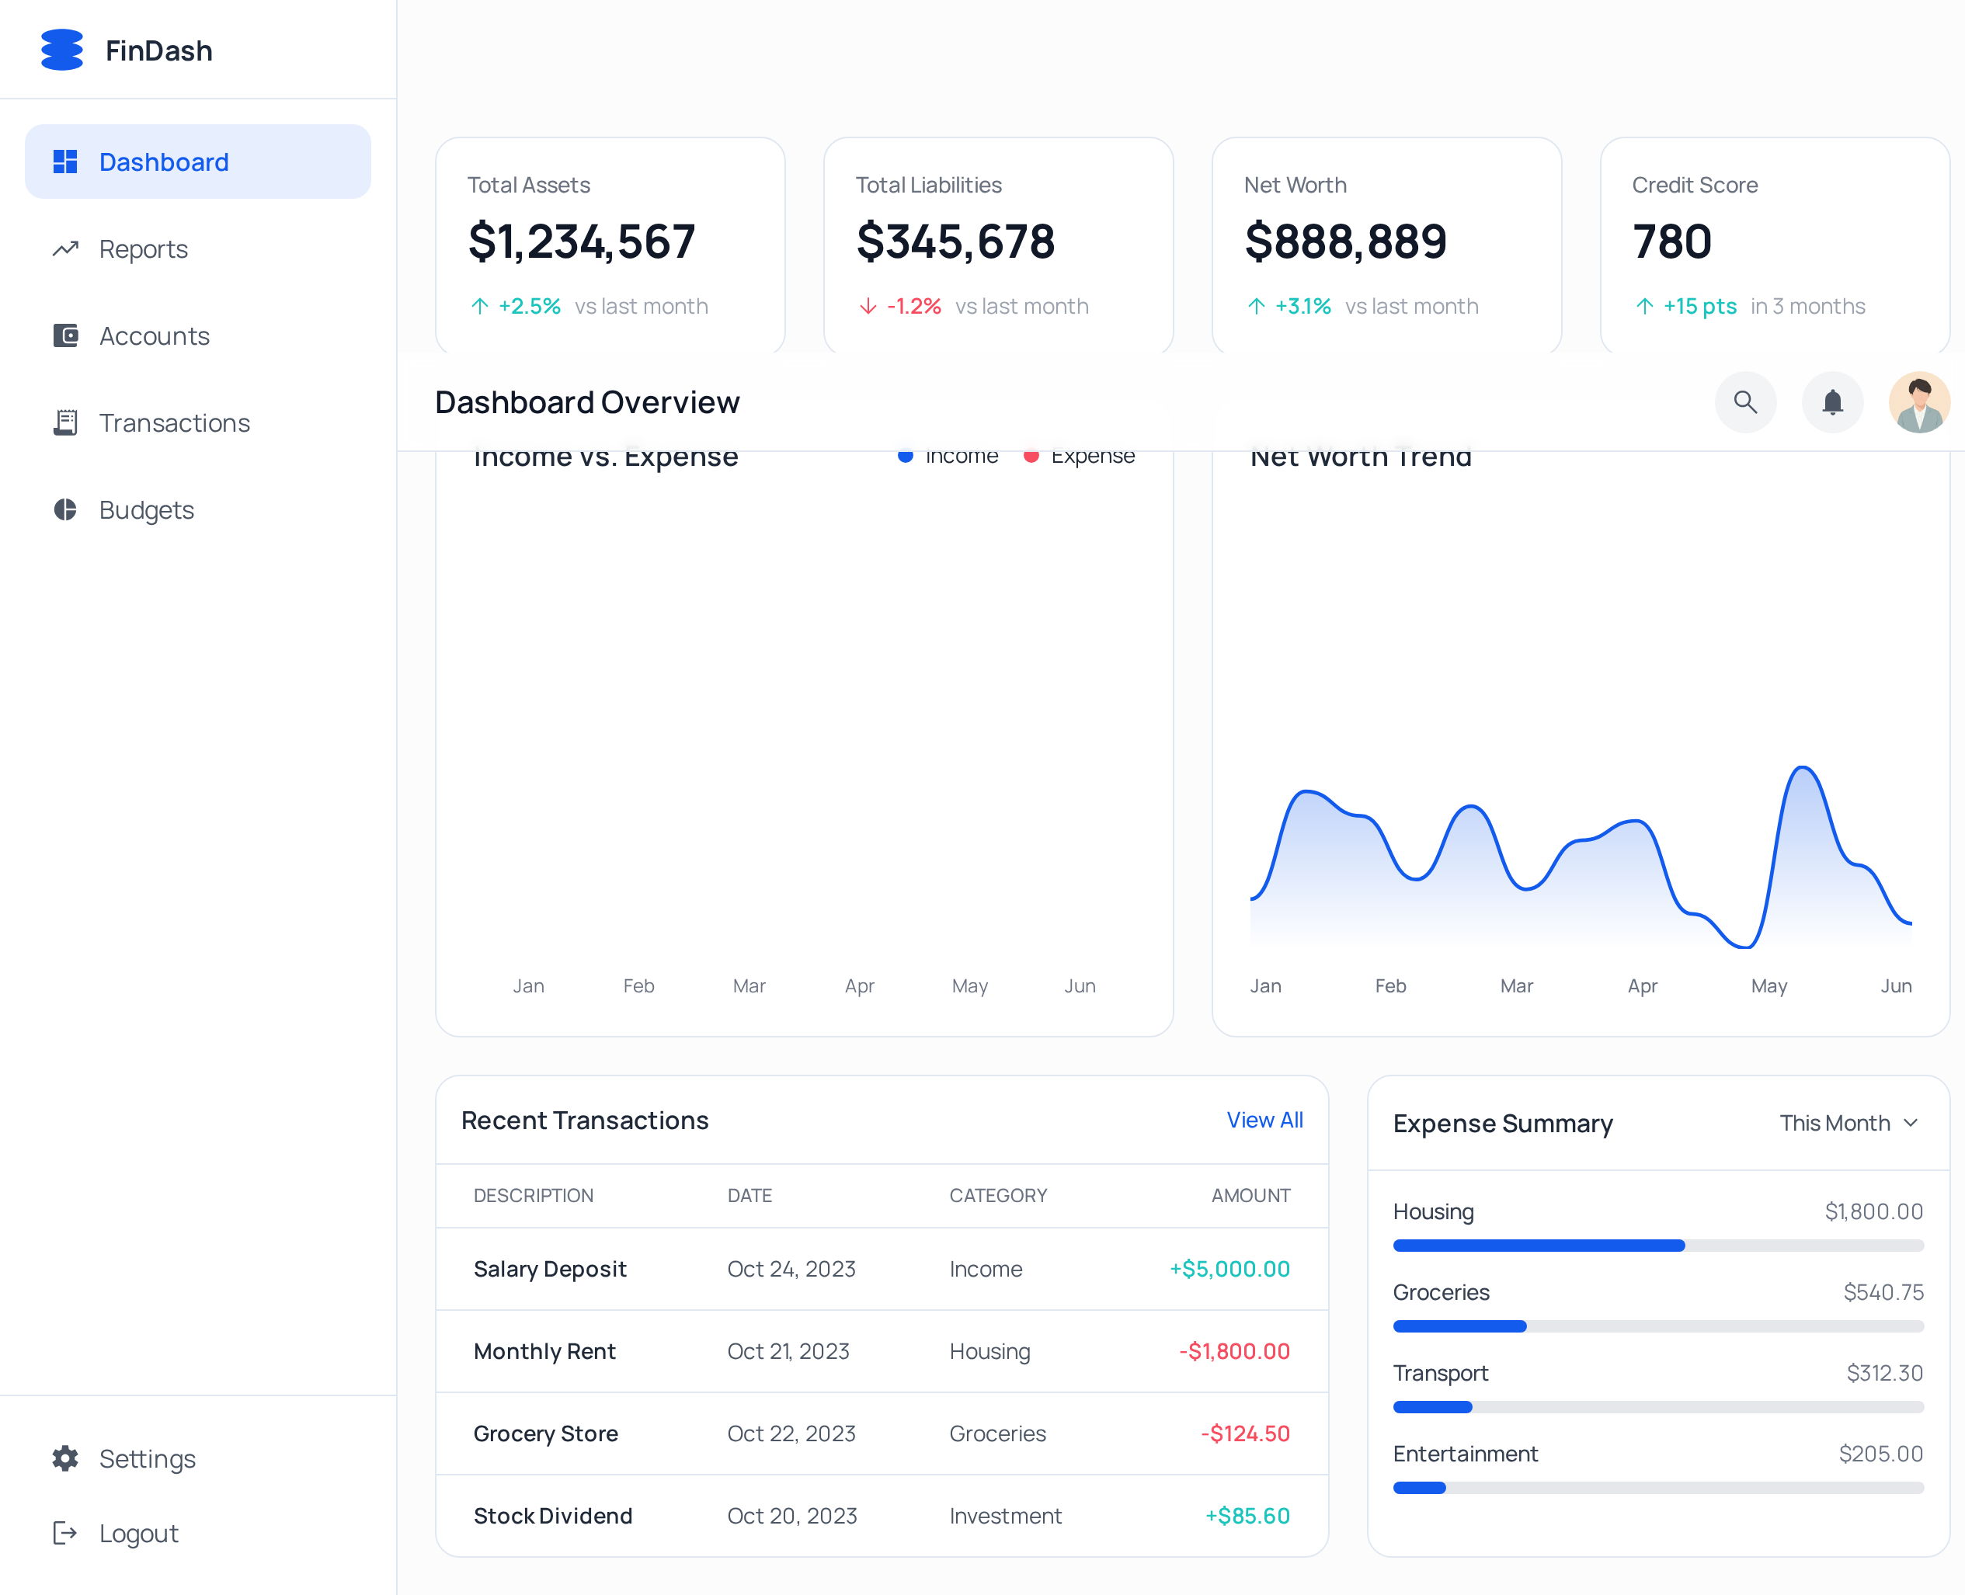Viewport: 1965px width, 1595px height.
Task: Open the Salary Deposit transaction row
Action: tap(882, 1269)
